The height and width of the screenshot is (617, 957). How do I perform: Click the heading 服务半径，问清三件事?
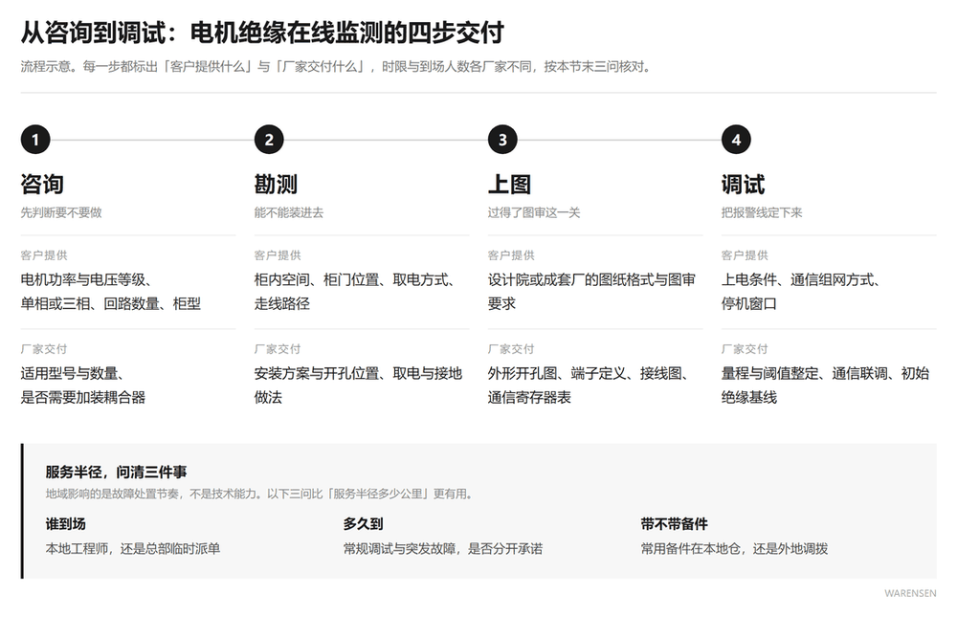pos(116,472)
